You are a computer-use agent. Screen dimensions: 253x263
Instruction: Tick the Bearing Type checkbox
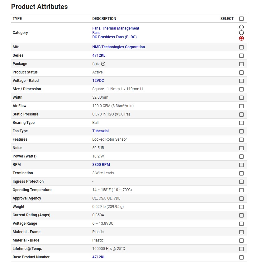click(x=241, y=123)
